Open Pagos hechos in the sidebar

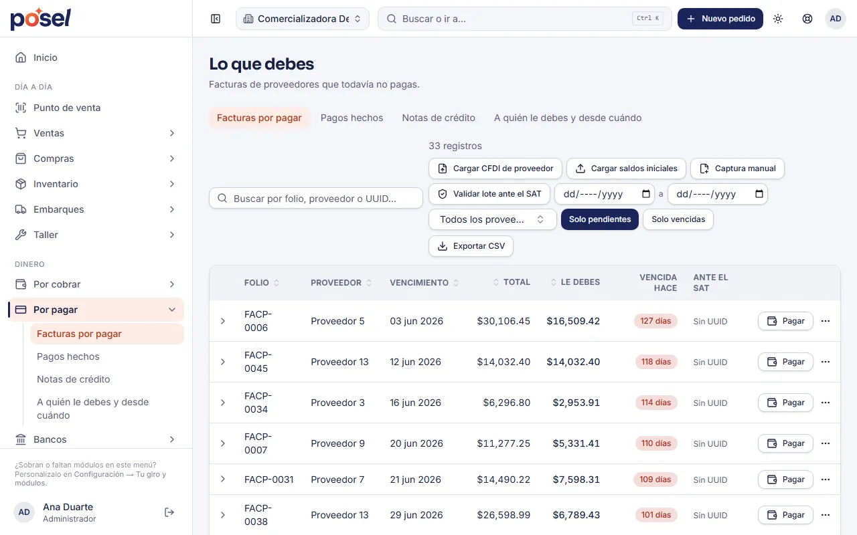coord(107,356)
